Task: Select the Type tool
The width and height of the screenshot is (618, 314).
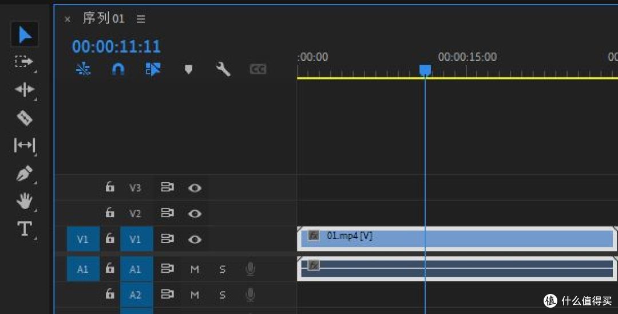Action: click(25, 229)
